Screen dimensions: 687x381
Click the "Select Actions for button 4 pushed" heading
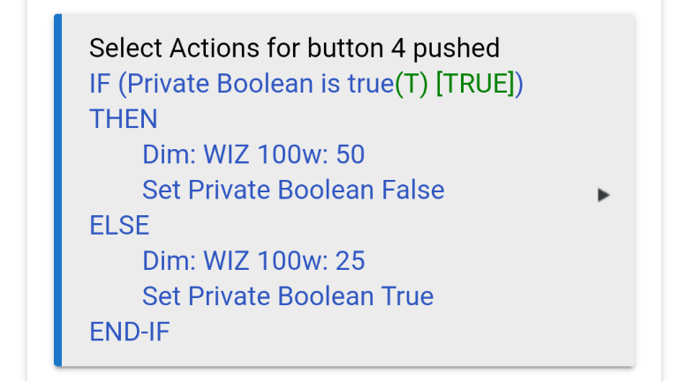294,48
